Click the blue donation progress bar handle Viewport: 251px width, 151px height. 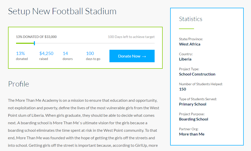pyautogui.click(x=34, y=43)
